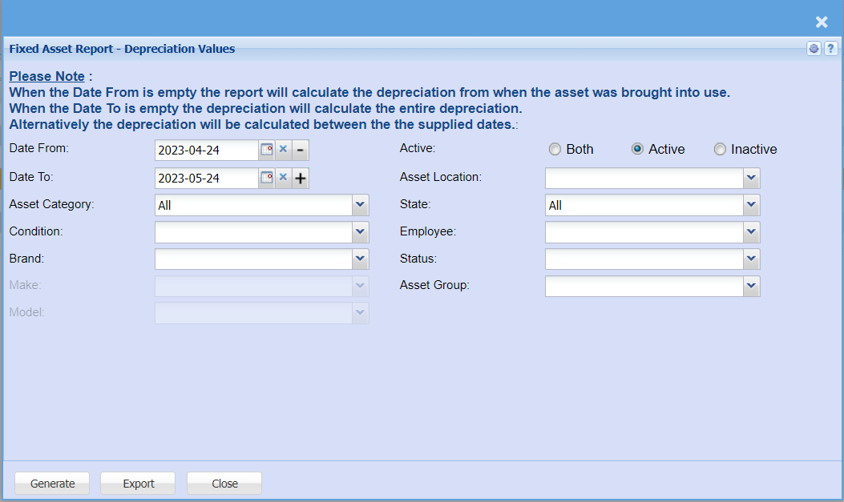Image resolution: width=844 pixels, height=502 pixels.
Task: Expand the State dropdown list
Action: (751, 205)
